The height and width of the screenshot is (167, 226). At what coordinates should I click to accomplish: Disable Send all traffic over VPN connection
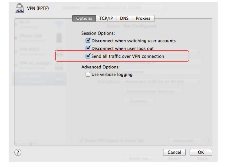(x=88, y=56)
